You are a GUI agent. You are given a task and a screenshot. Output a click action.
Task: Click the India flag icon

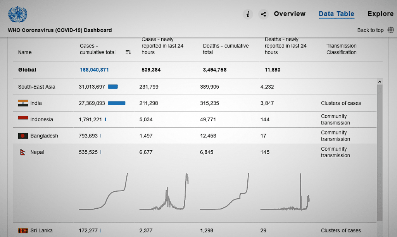(x=23, y=103)
